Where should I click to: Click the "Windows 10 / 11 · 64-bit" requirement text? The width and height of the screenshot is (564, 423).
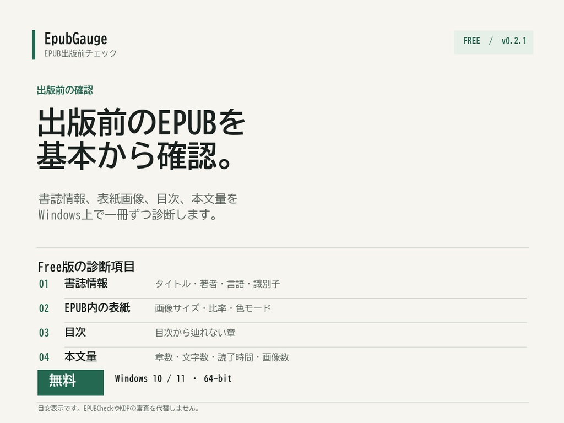coord(173,378)
